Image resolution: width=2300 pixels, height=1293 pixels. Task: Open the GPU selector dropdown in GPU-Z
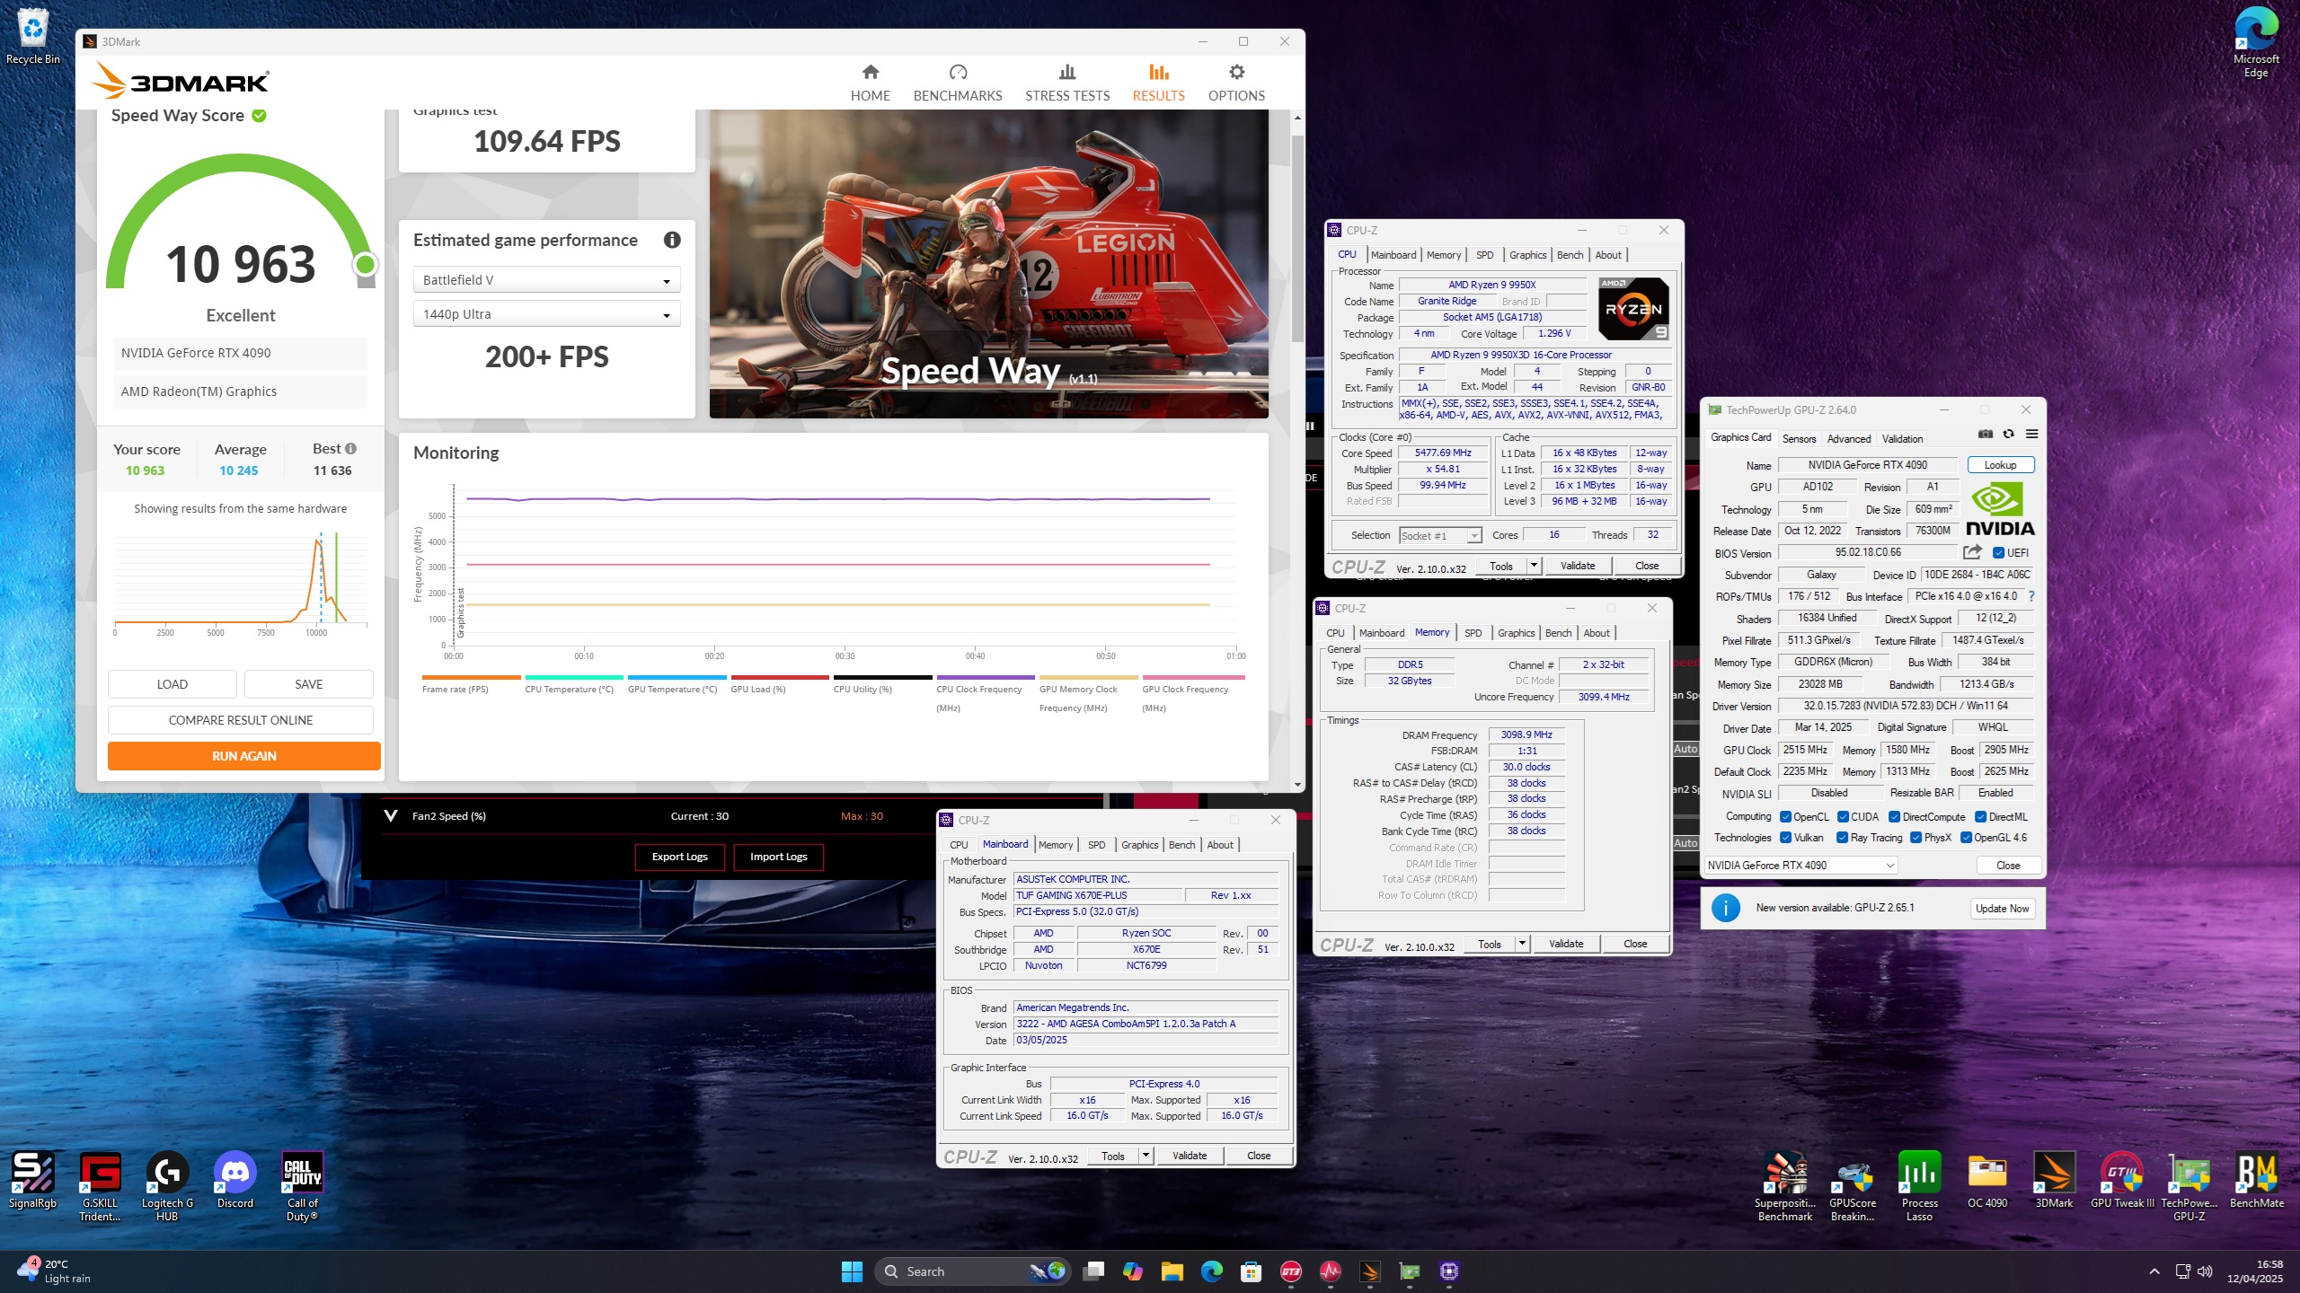[1801, 866]
